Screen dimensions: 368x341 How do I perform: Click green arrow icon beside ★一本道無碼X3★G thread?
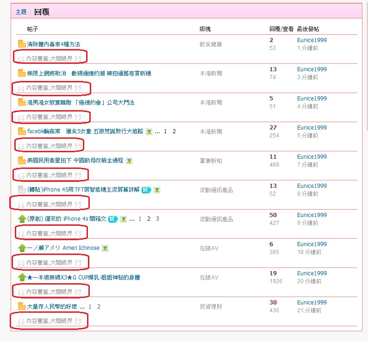coord(22,277)
